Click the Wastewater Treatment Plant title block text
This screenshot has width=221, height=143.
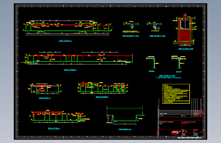166,123
